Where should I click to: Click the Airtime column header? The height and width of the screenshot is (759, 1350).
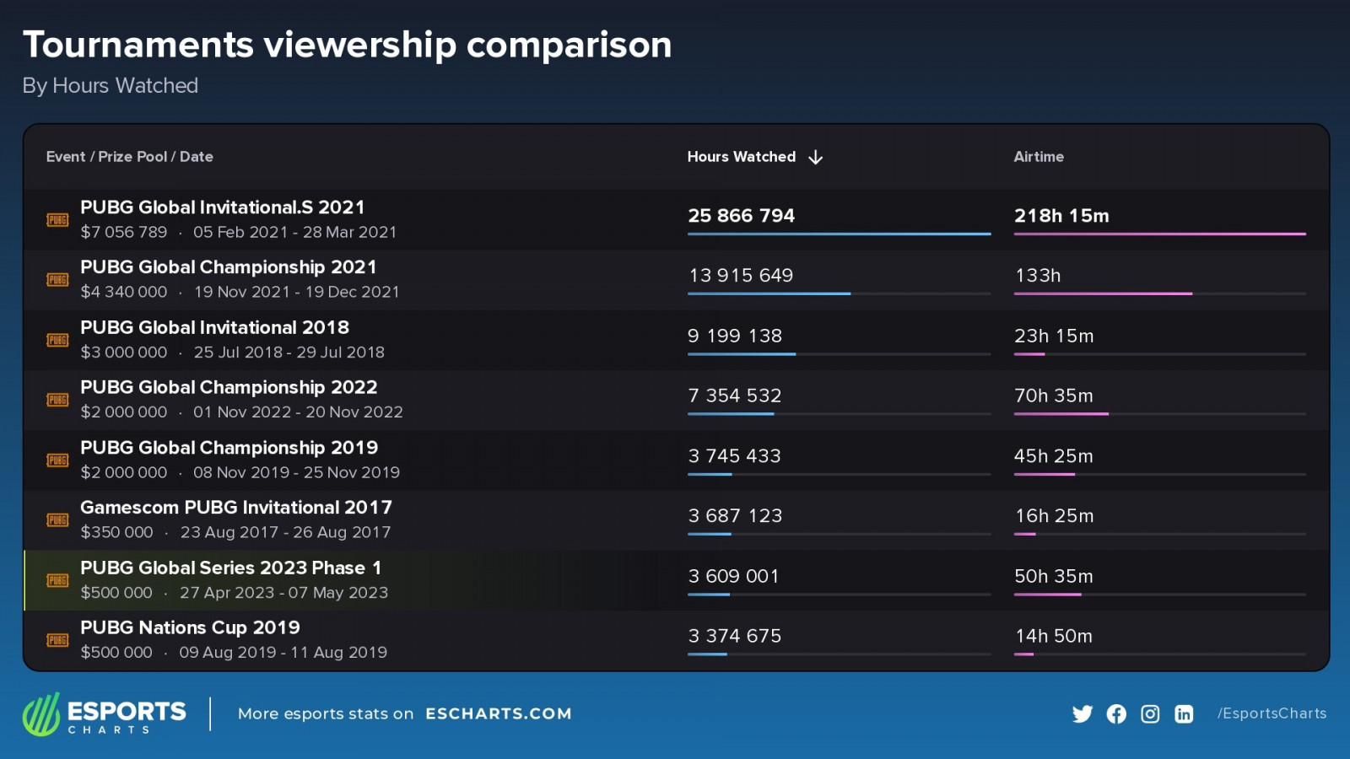[1039, 157]
